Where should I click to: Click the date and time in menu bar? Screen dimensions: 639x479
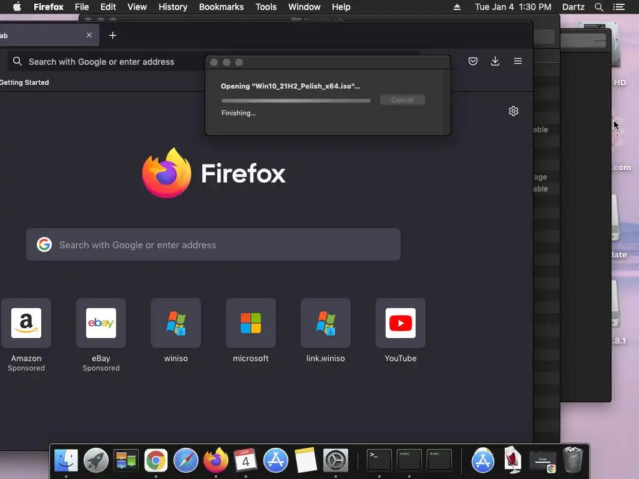pos(513,7)
